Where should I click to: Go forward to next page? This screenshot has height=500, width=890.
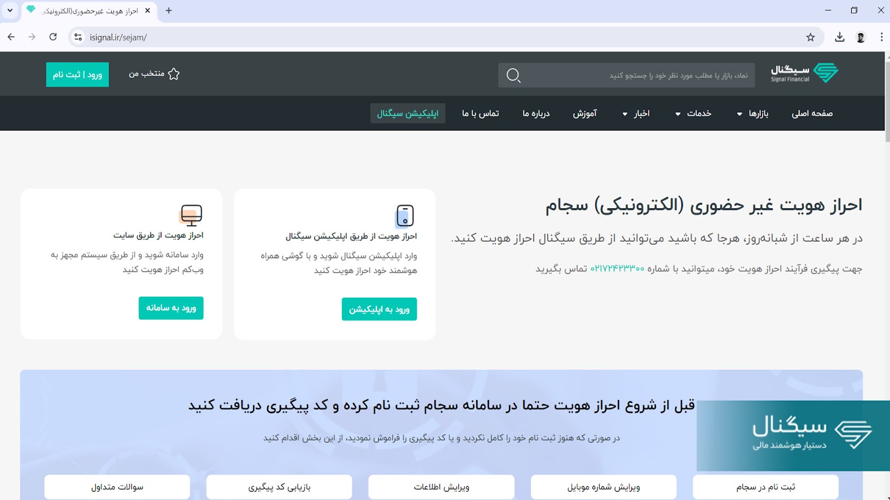32,37
